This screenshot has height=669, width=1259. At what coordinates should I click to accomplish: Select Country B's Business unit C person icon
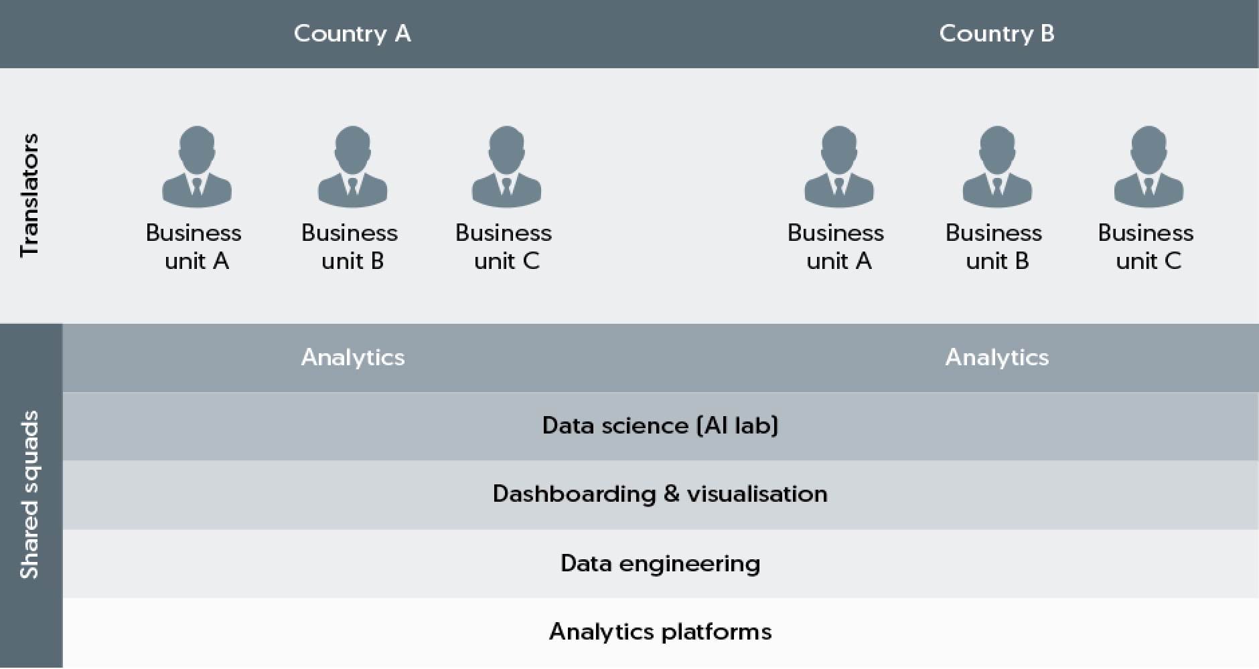[x=1149, y=166]
